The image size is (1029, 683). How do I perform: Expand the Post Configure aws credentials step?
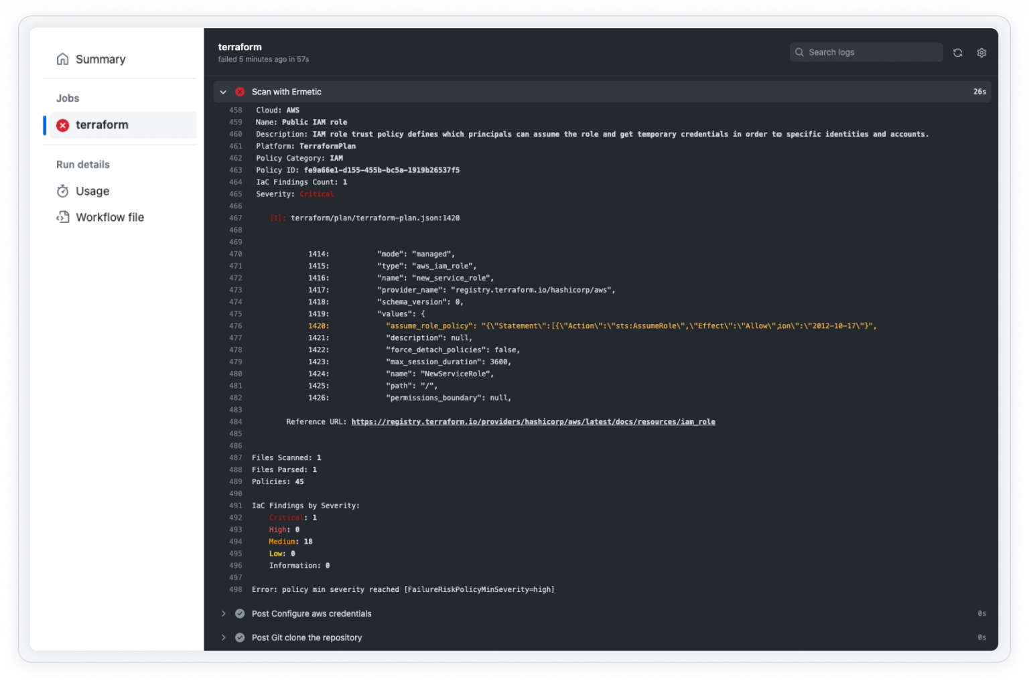[223, 613]
